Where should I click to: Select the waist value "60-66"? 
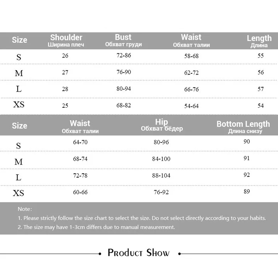click(80, 192)
